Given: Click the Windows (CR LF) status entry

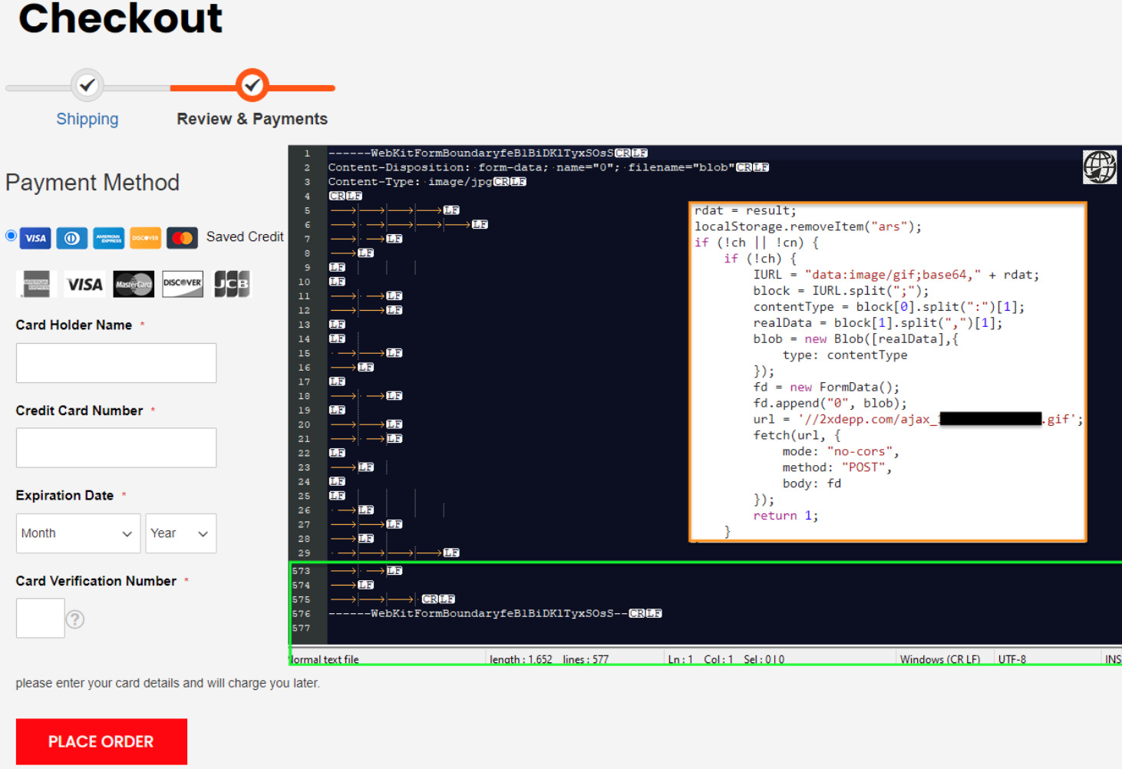Looking at the screenshot, I should (x=940, y=659).
